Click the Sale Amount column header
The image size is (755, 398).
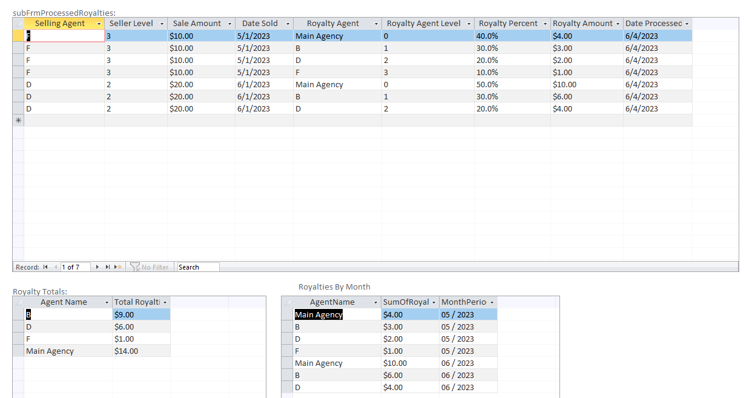pos(197,24)
